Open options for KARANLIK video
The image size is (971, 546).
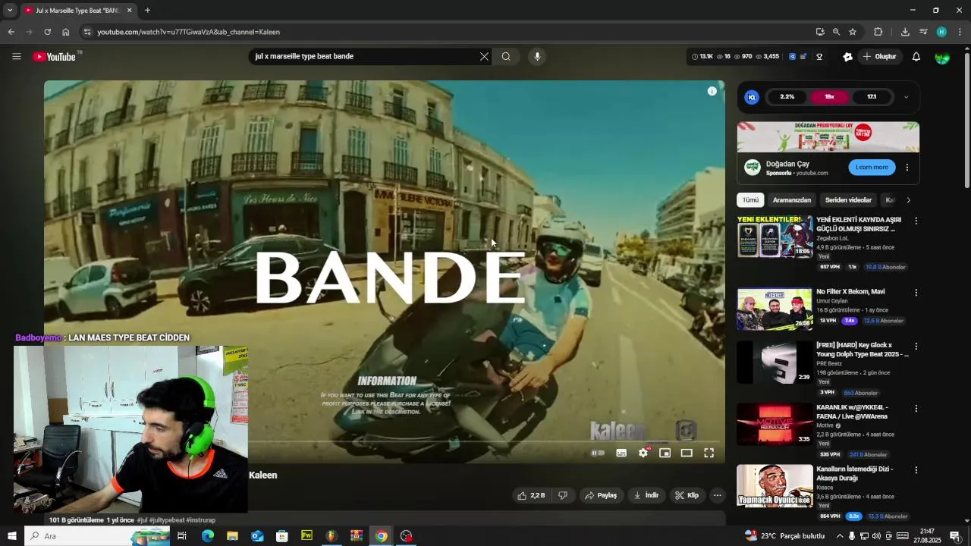(916, 409)
